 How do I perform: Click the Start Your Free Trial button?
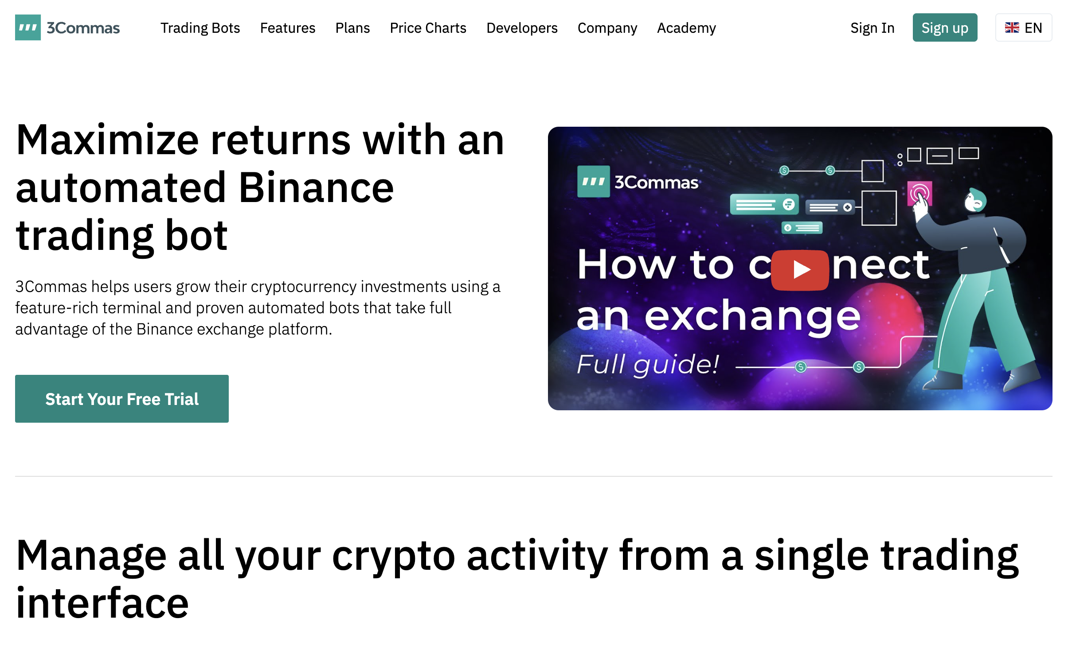pos(122,398)
